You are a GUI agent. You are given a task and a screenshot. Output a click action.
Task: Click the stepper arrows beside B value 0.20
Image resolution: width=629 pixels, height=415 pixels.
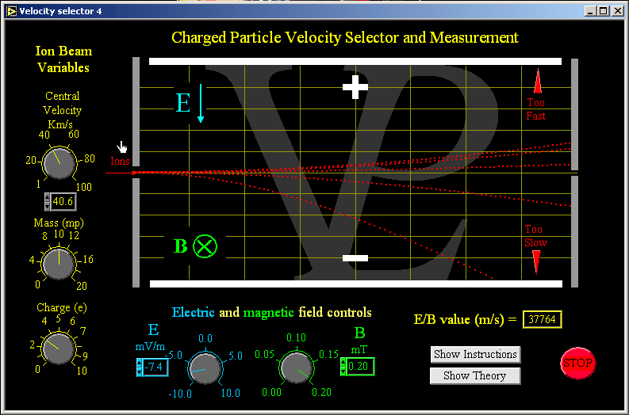[343, 366]
